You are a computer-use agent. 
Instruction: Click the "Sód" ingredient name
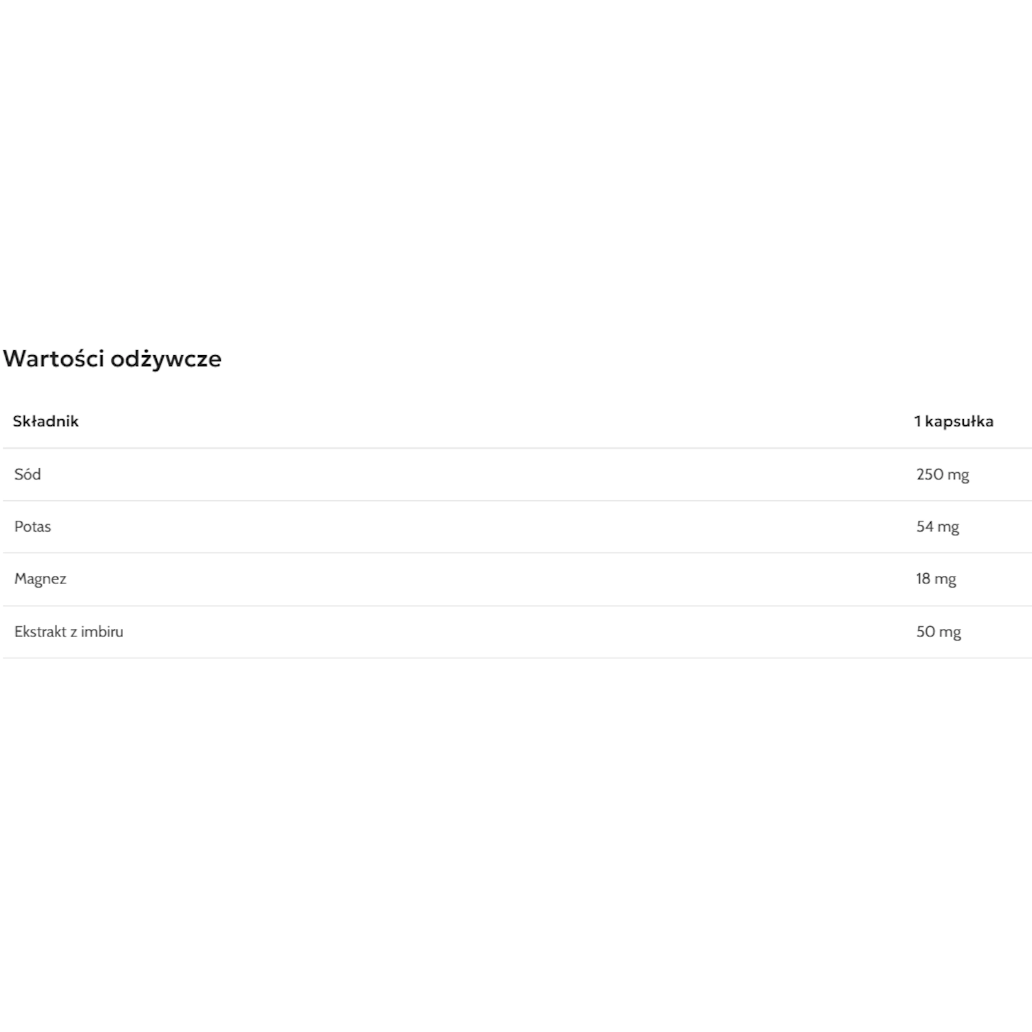28,474
